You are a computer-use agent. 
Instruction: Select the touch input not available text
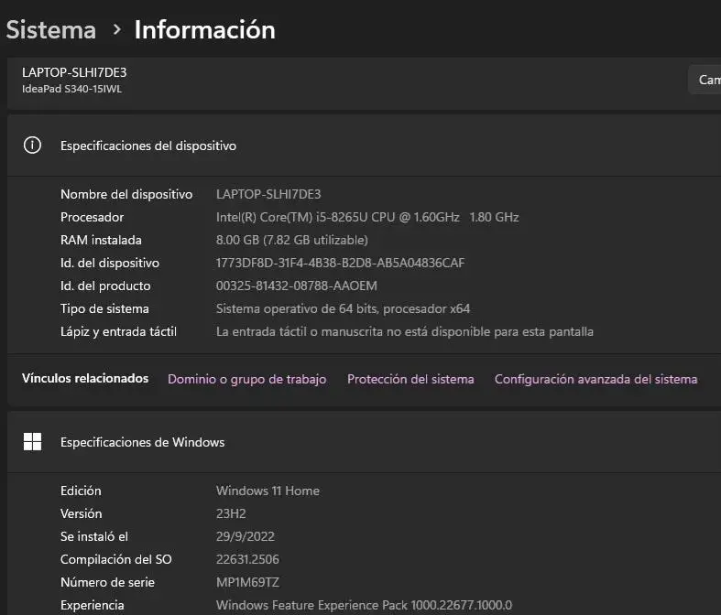click(x=405, y=331)
